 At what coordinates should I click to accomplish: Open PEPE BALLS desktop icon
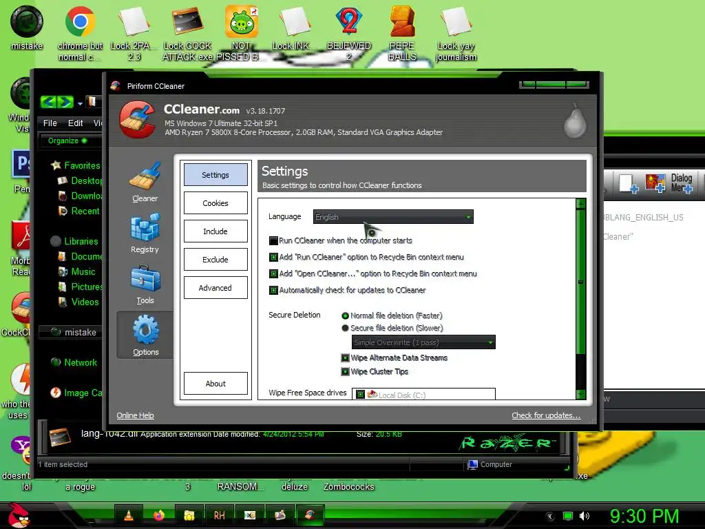[x=402, y=34]
